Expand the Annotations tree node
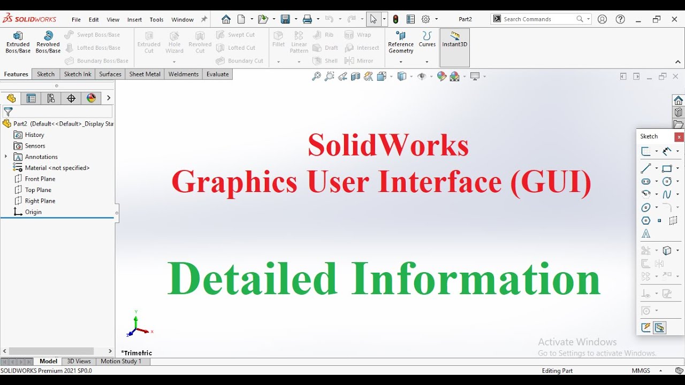 pyautogui.click(x=6, y=157)
